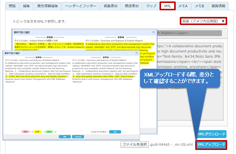The height and width of the screenshot is (154, 236).
Task: Toggle the HTMLタグの表示 ON switch
Action: (x=115, y=132)
